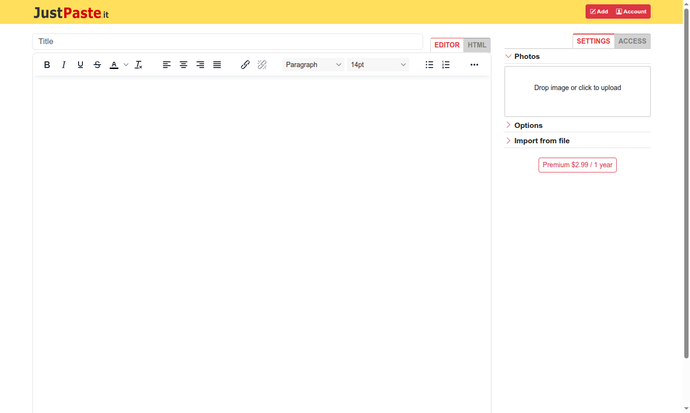The height and width of the screenshot is (413, 690).
Task: Toggle underline formatting
Action: 80,65
